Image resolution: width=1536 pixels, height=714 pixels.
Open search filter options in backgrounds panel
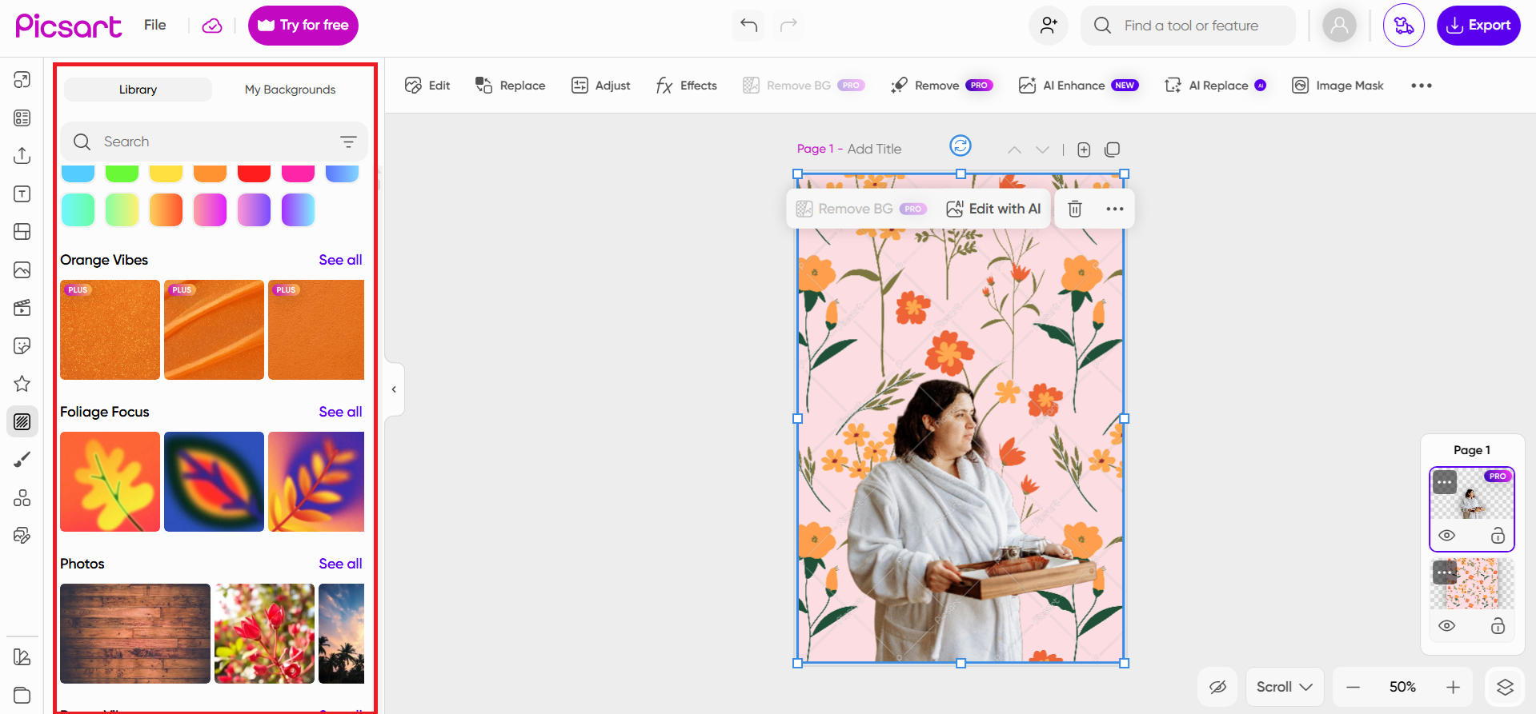[x=348, y=142]
